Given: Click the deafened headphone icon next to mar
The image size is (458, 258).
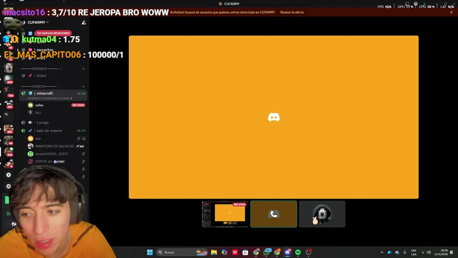Looking at the screenshot, I should point(83,139).
